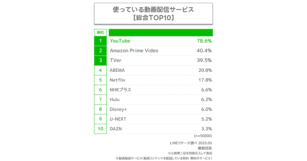Click rank number 1 cell
The image size is (307, 161).
[100, 41]
